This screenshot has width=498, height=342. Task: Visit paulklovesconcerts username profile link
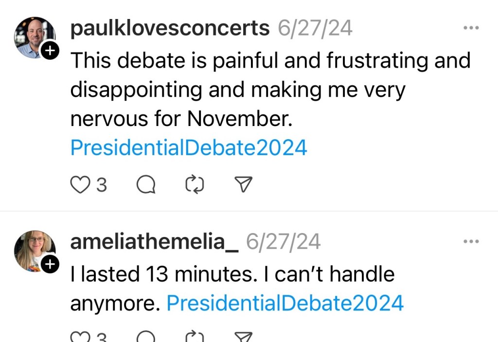pos(170,29)
